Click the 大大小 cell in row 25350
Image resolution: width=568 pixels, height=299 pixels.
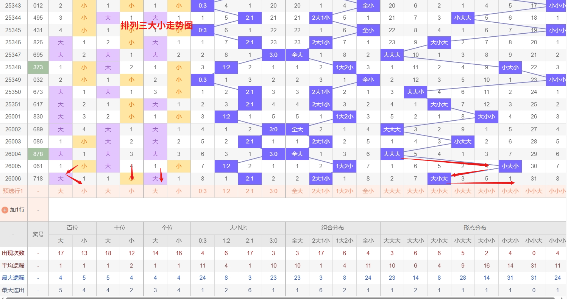click(x=415, y=92)
